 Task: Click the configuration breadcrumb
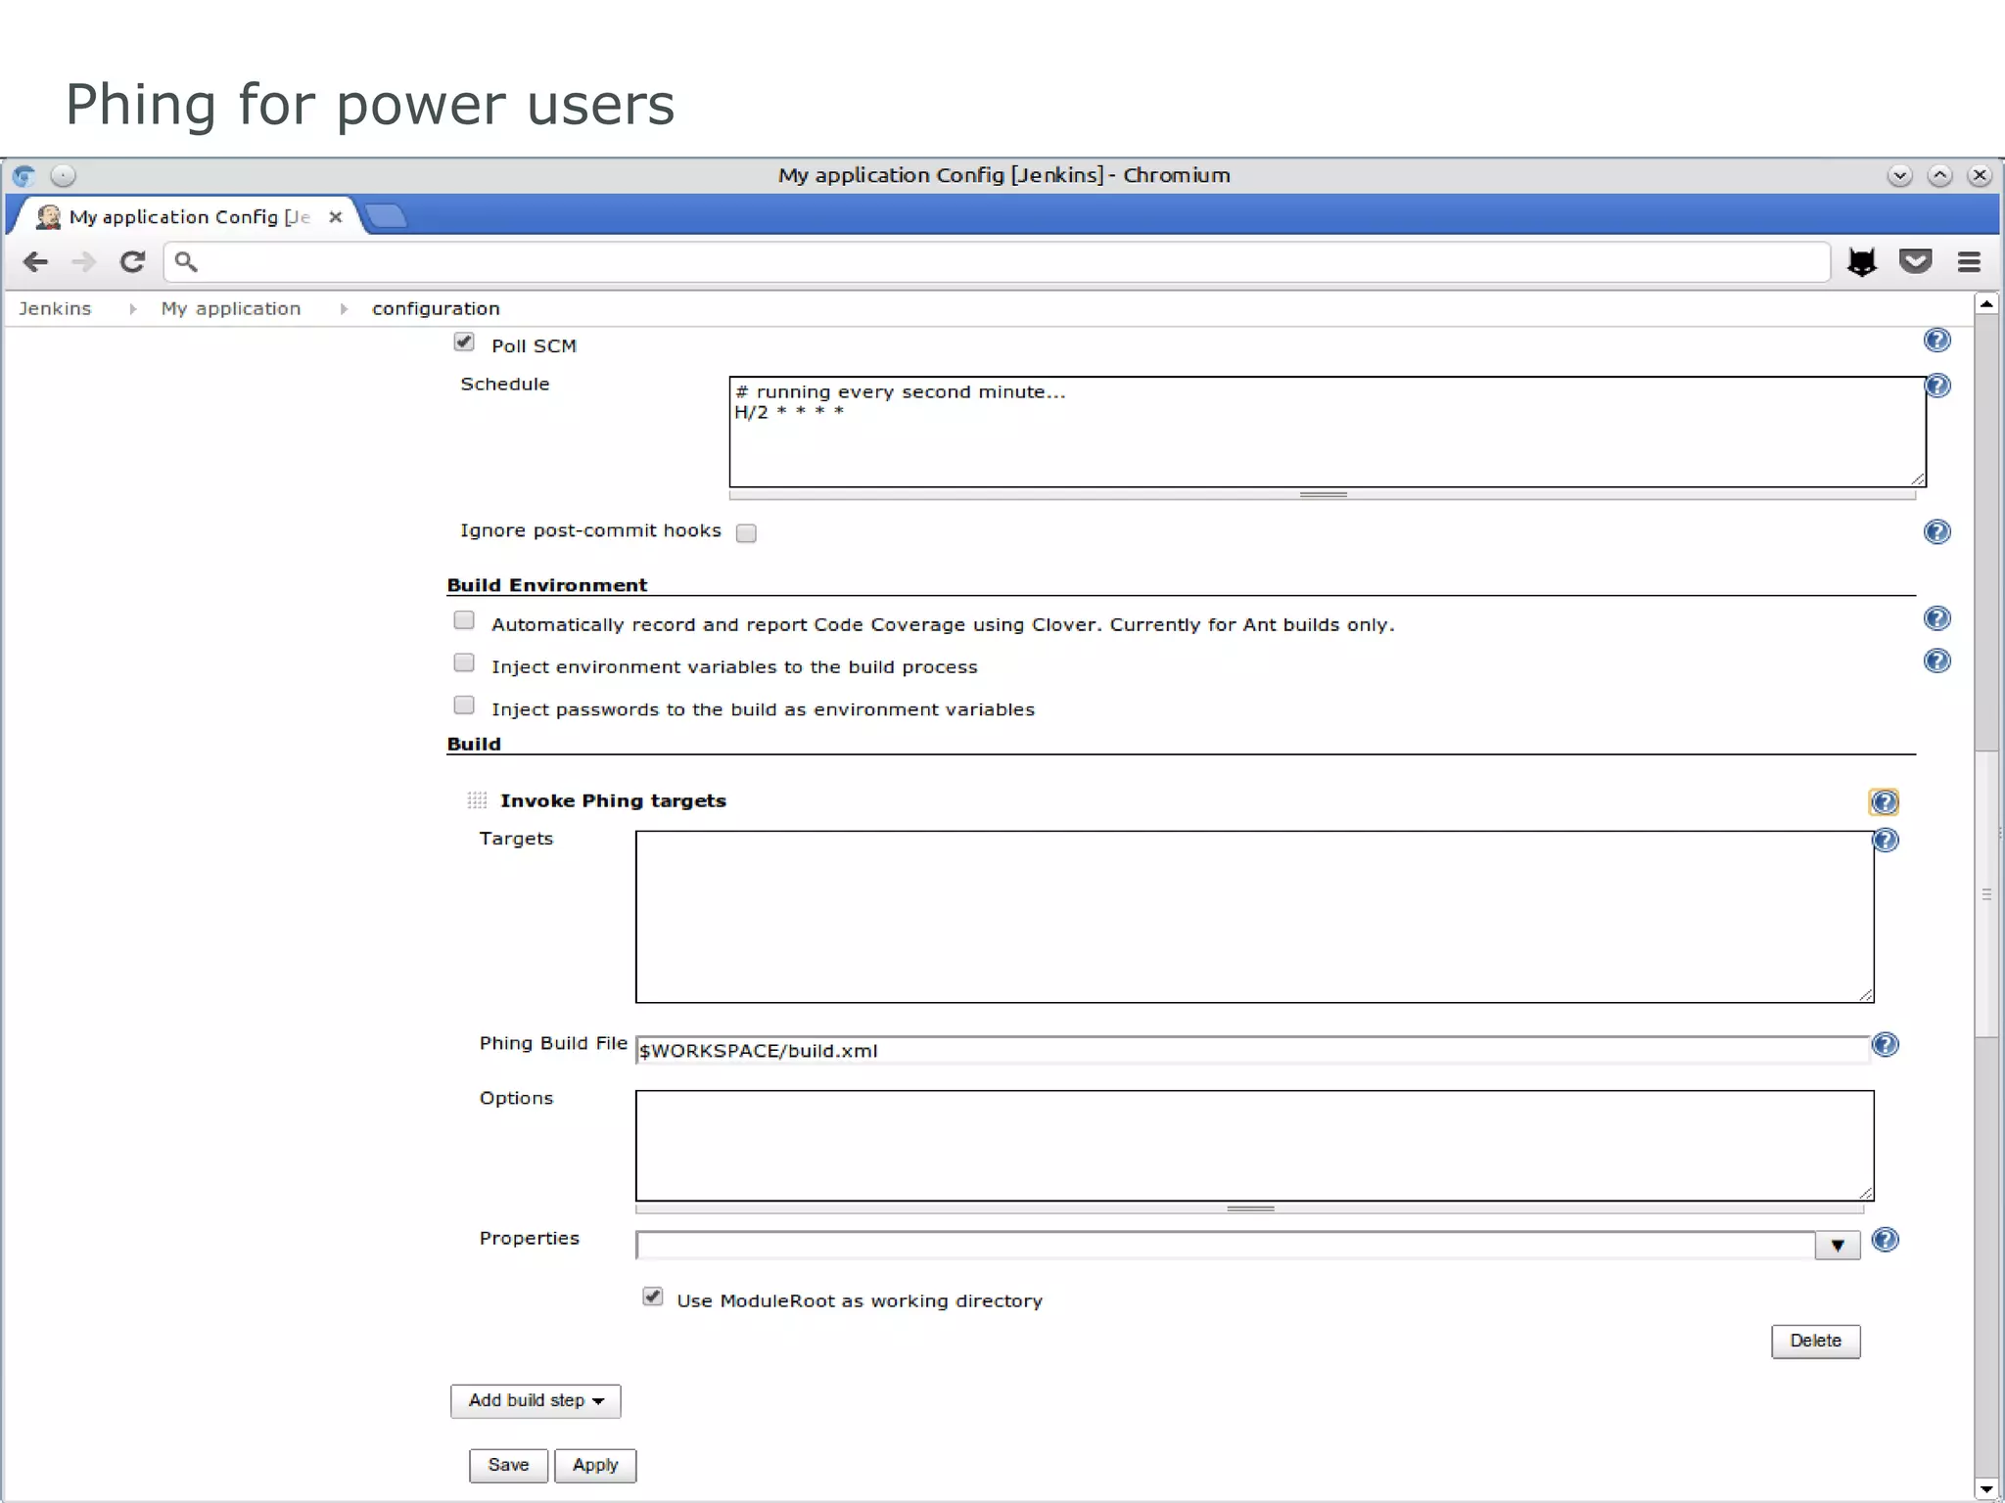tap(436, 309)
